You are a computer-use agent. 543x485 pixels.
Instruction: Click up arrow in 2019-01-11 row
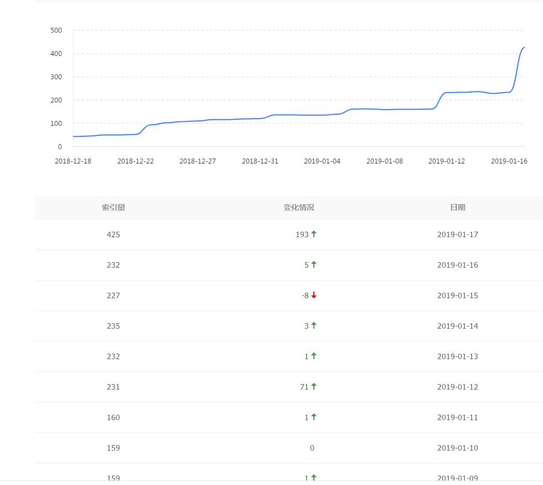(314, 417)
